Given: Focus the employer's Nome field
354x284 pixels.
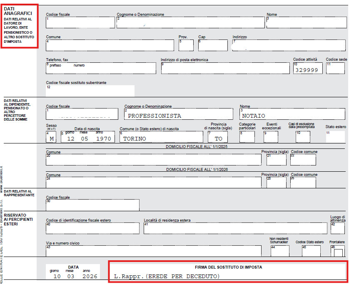Looking at the screenshot, I should 307,22.
